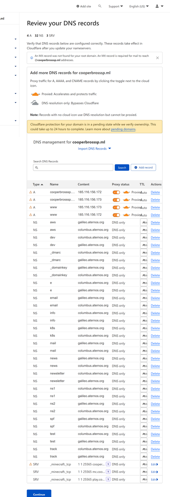Click the Add record button

(143, 167)
